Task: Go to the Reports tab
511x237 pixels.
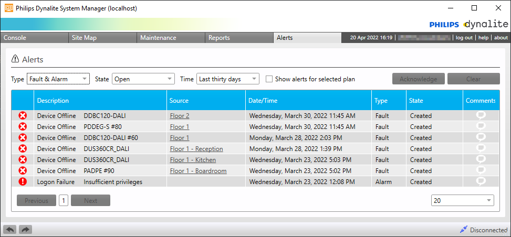Action: (x=219, y=38)
